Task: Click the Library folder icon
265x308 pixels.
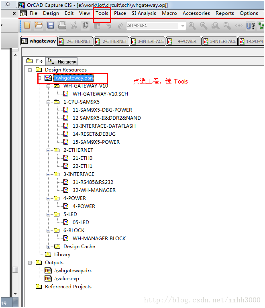Action: (48, 254)
